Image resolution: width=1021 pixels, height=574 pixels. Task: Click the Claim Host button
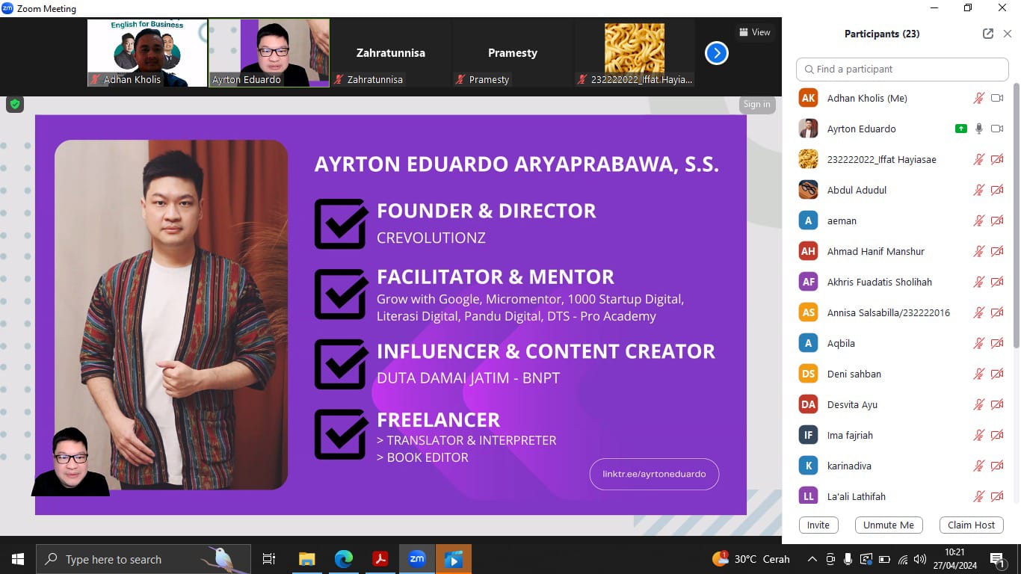971,525
